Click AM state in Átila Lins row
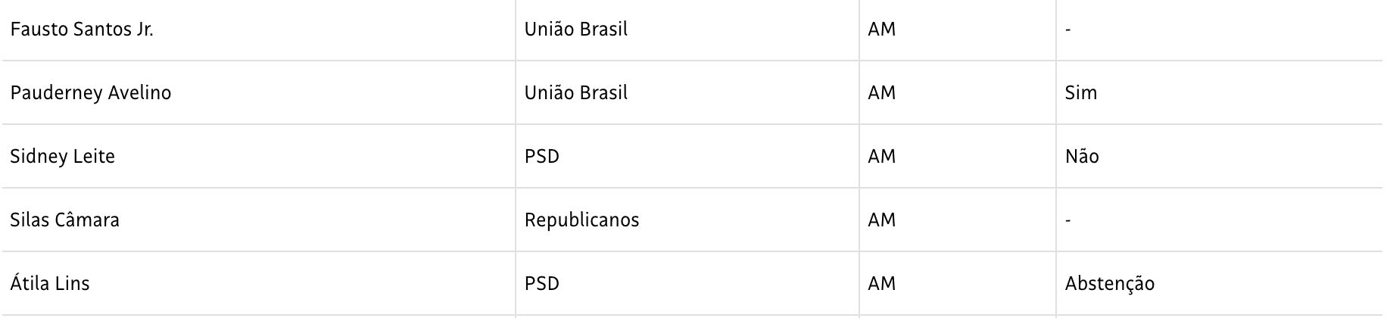 pos(882,284)
